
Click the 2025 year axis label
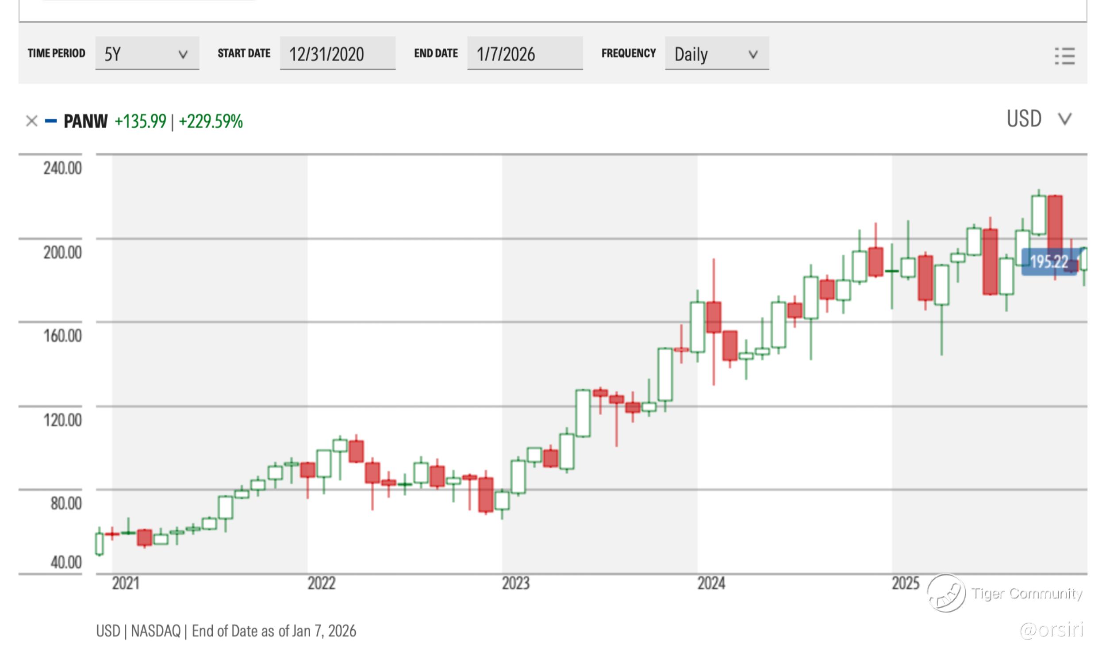tap(905, 583)
